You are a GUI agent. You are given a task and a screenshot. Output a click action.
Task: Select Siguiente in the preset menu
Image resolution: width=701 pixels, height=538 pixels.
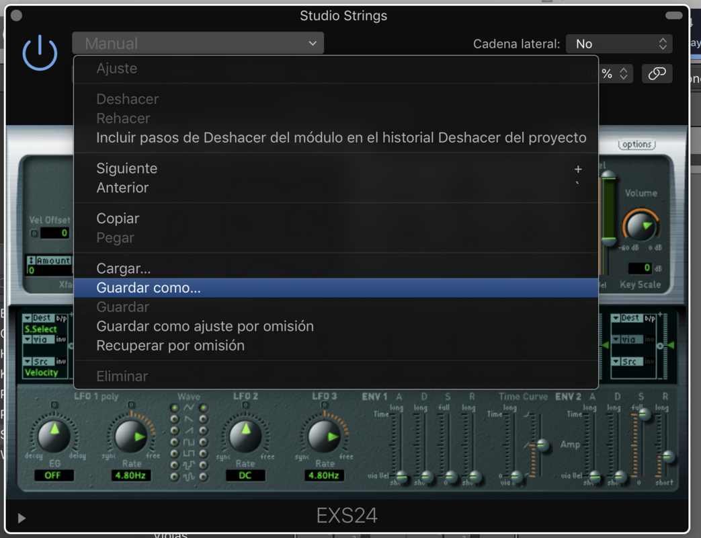click(336, 168)
